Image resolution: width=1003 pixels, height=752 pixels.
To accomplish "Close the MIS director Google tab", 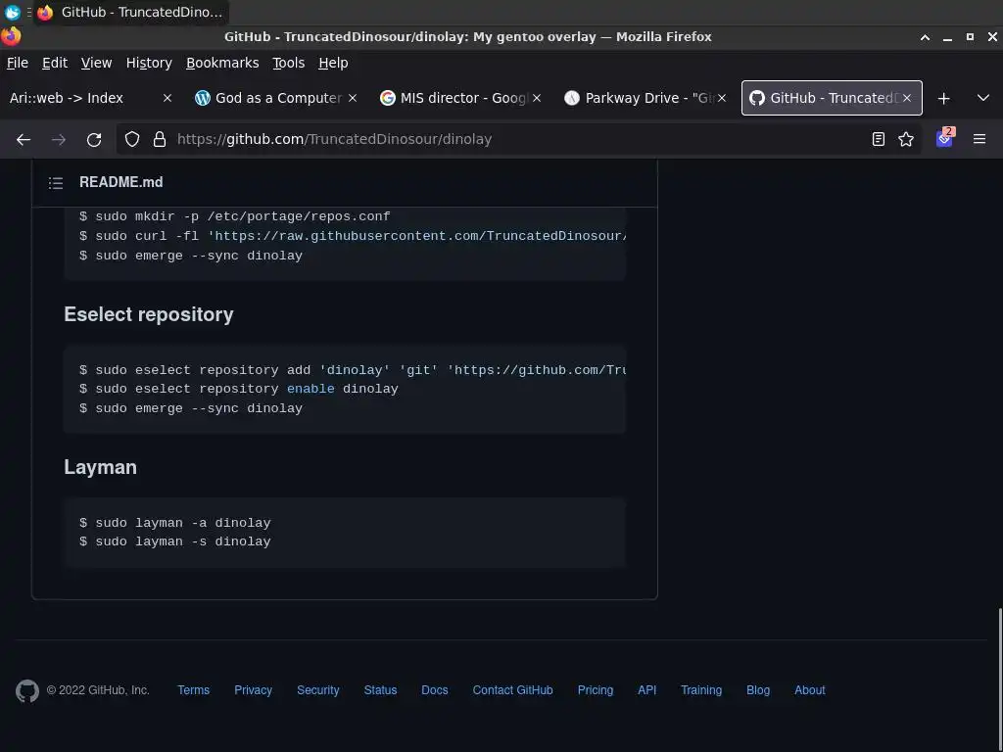I will click(x=537, y=99).
